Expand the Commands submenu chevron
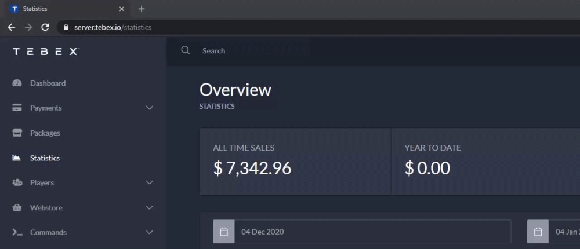 pyautogui.click(x=150, y=232)
